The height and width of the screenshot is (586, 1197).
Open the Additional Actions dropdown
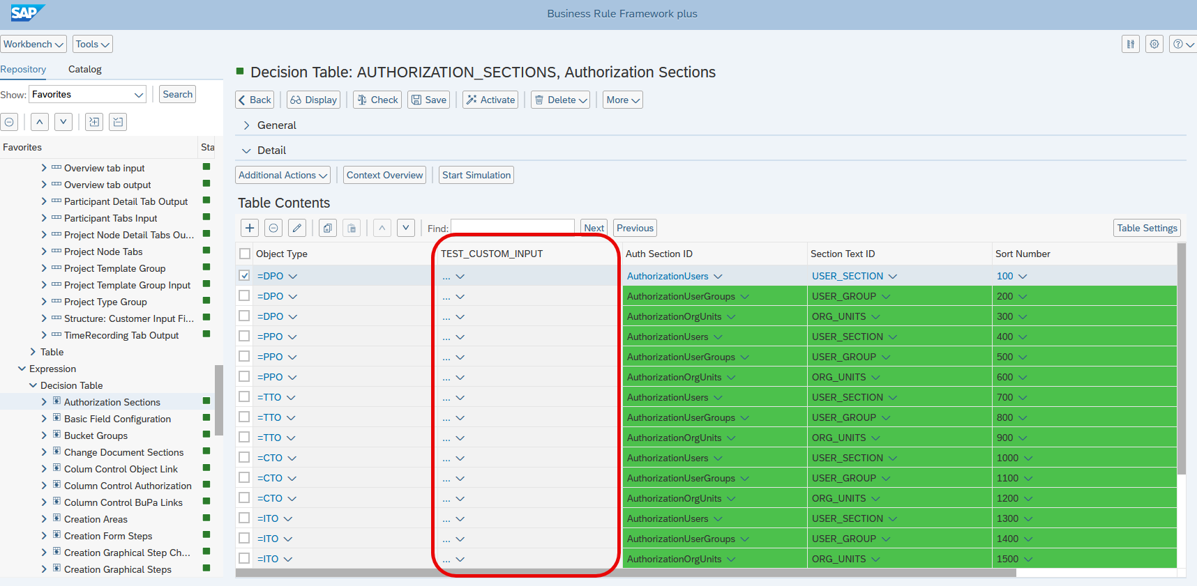pyautogui.click(x=283, y=175)
